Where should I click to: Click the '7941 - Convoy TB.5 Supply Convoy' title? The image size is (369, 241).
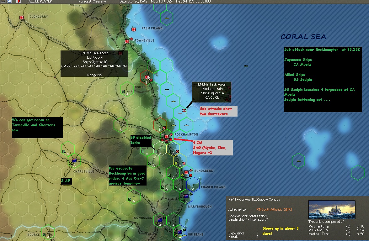(x=254, y=199)
